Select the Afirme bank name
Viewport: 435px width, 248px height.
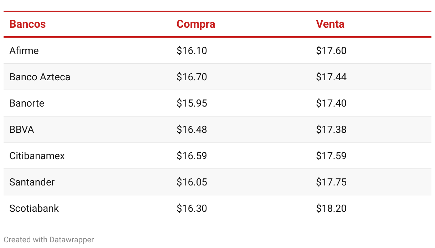click(x=24, y=50)
